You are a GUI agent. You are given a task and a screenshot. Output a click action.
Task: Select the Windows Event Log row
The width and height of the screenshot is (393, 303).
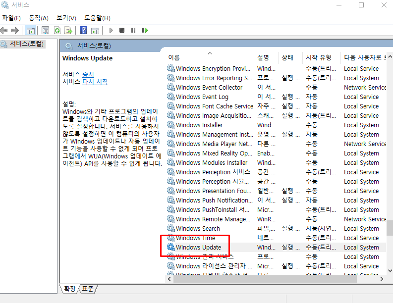pyautogui.click(x=276, y=97)
